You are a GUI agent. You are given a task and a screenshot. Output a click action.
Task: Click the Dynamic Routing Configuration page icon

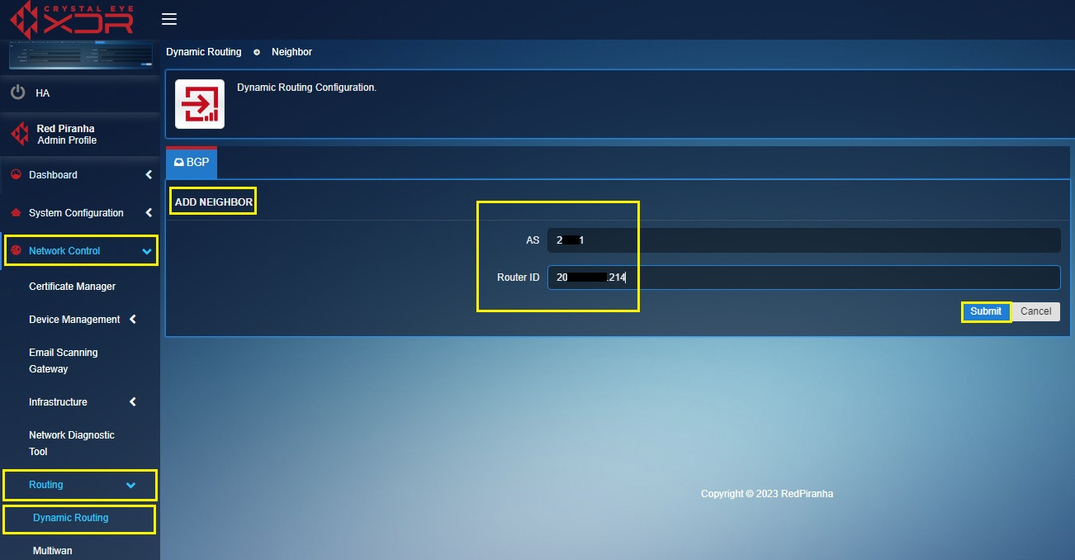click(200, 104)
